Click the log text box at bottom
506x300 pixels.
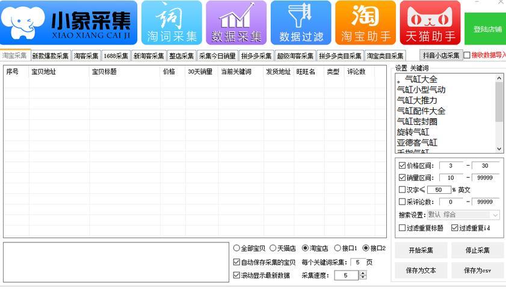click(x=116, y=262)
